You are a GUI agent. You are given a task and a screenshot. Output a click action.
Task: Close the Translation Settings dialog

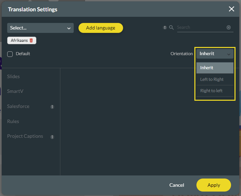pyautogui.click(x=232, y=9)
